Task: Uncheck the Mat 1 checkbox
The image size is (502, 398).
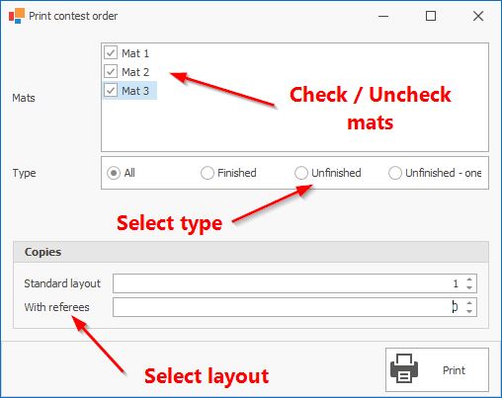Action: 111,52
